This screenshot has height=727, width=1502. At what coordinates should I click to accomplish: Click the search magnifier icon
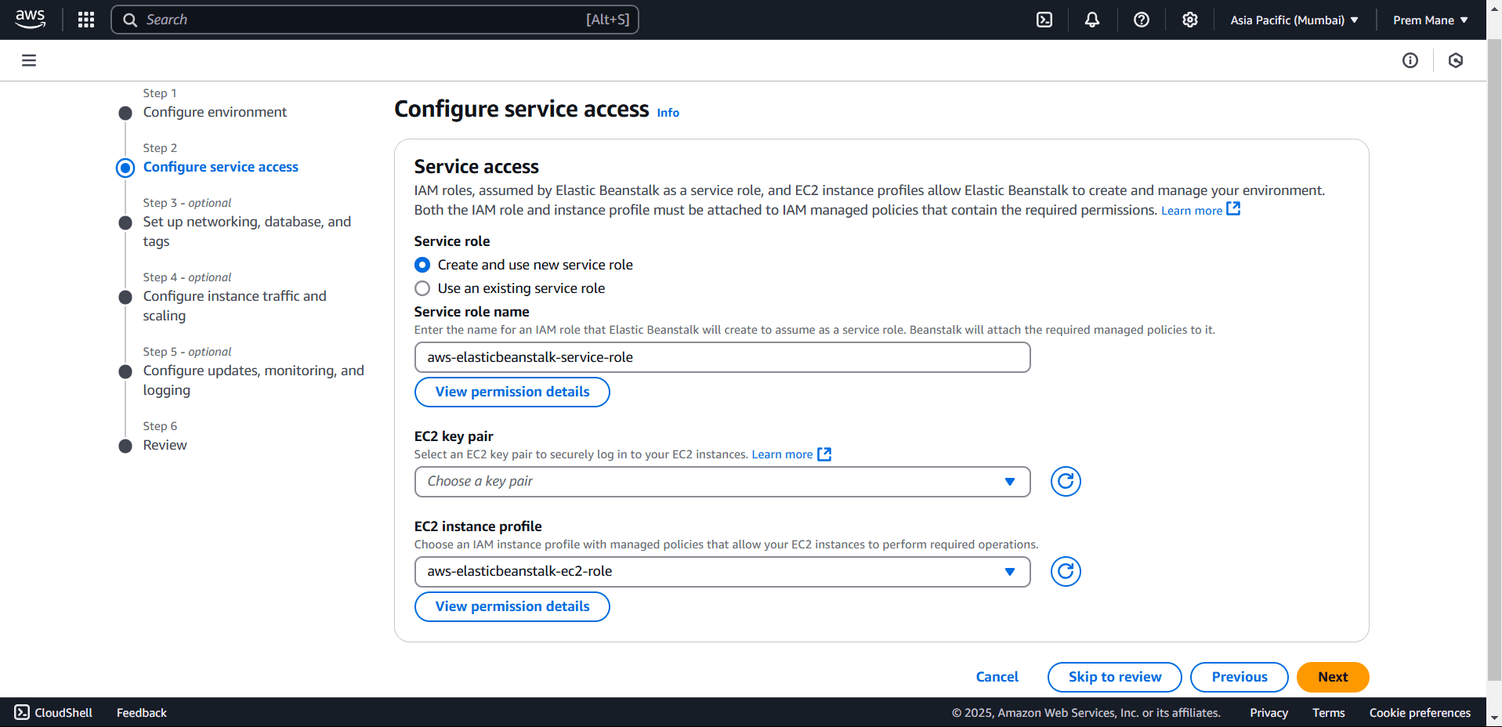(x=130, y=20)
